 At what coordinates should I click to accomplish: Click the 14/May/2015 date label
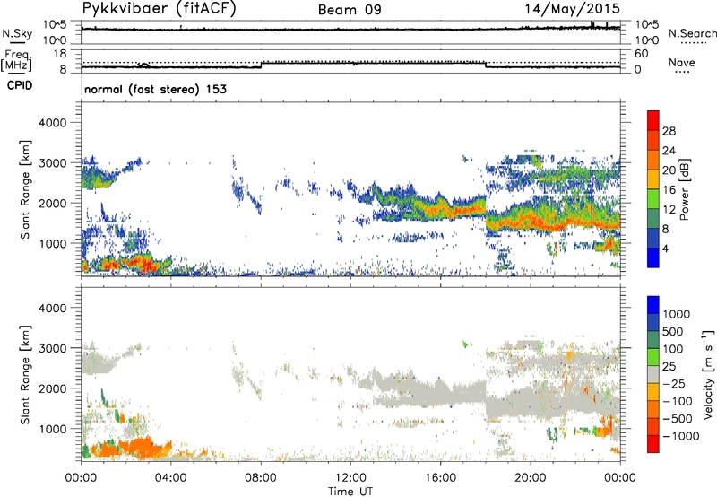coord(573,9)
